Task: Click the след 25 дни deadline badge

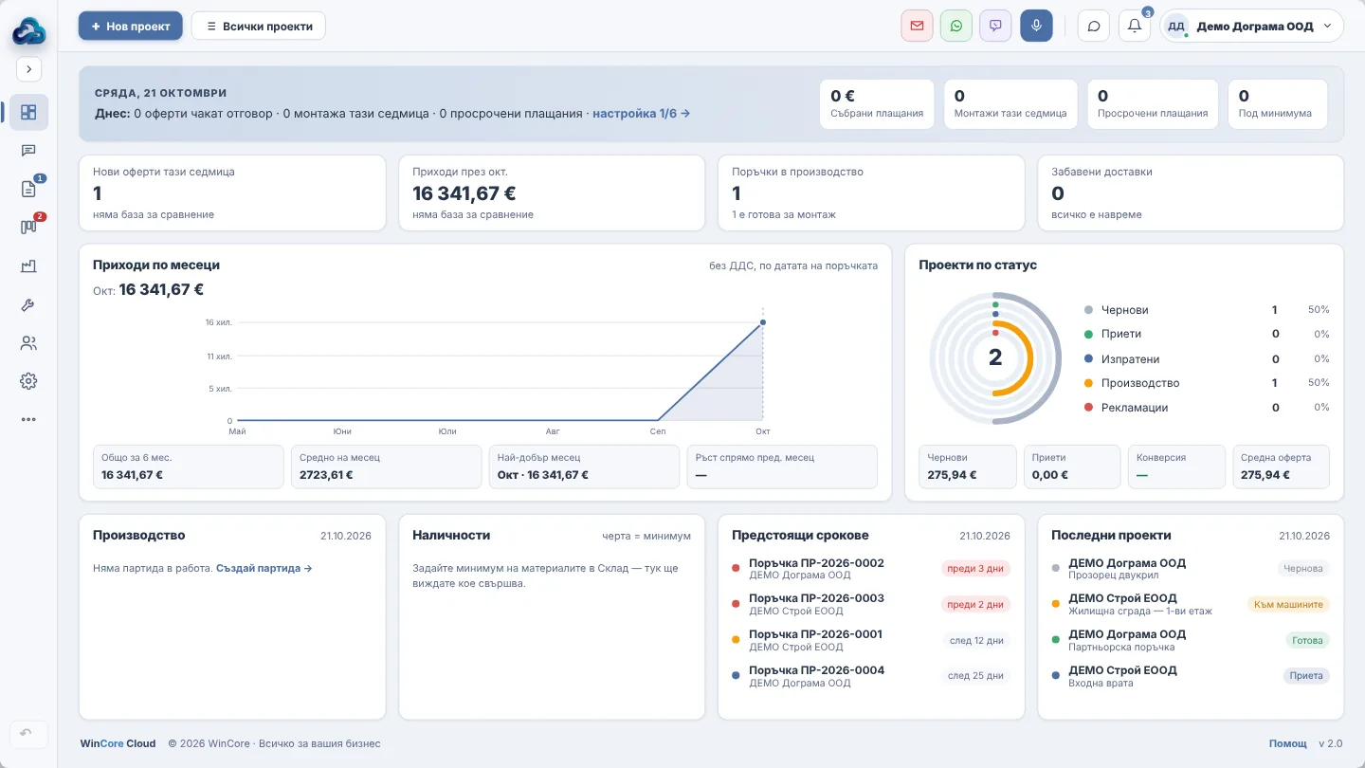Action: [976, 676]
